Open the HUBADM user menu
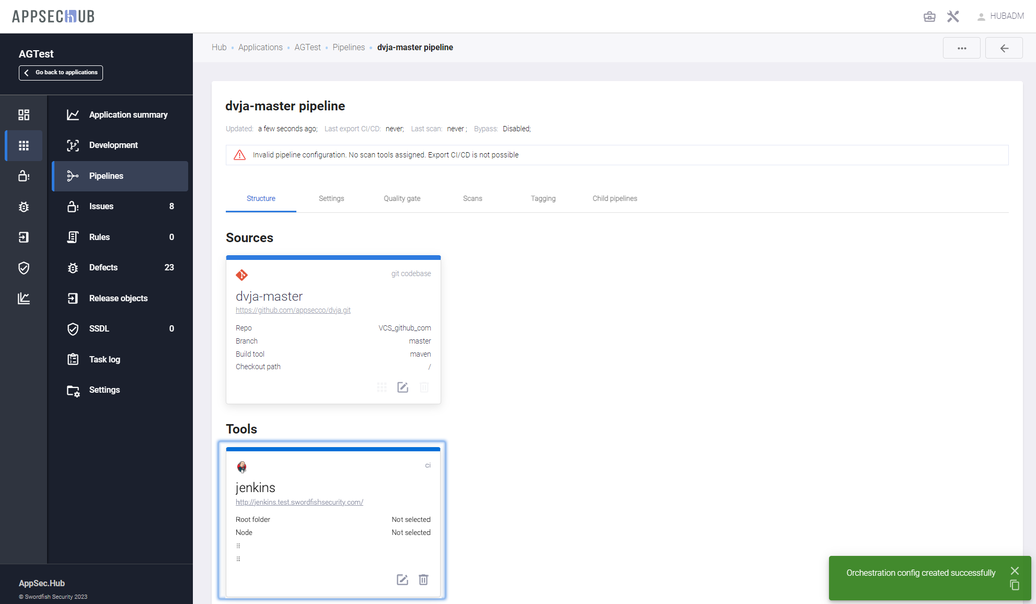 click(x=1000, y=16)
